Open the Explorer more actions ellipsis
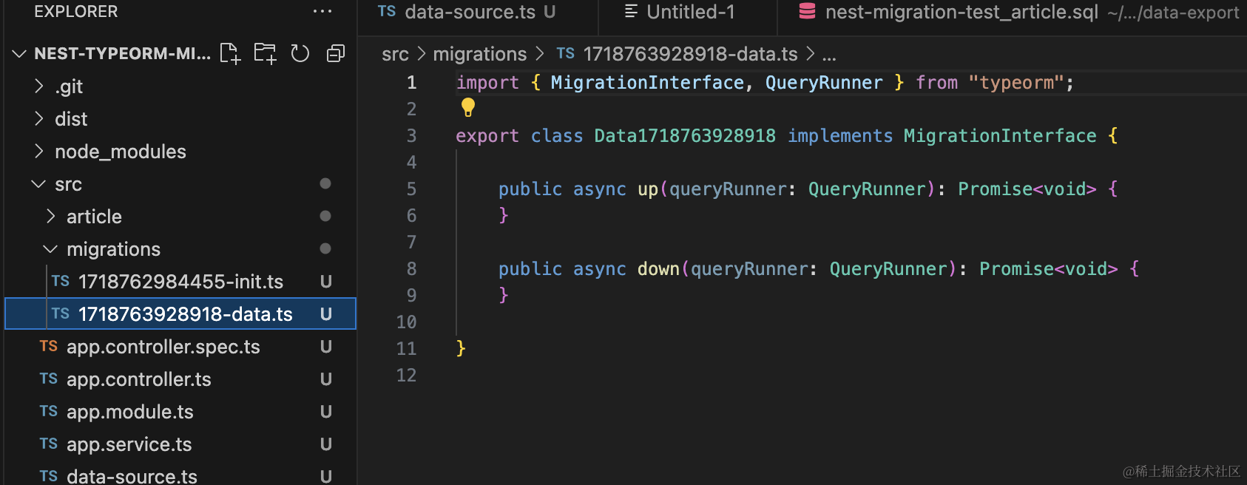Screen dimensions: 1247x485 coord(322,11)
